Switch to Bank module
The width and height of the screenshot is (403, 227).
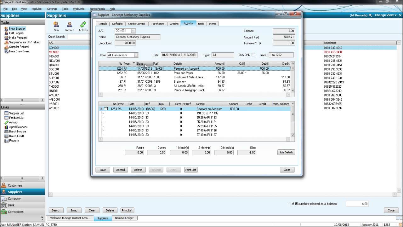[22, 205]
